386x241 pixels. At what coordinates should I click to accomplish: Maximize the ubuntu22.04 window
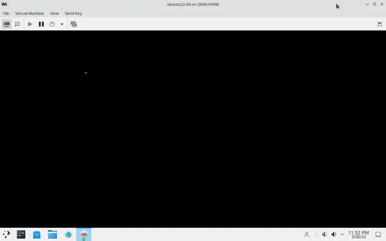(x=375, y=4)
